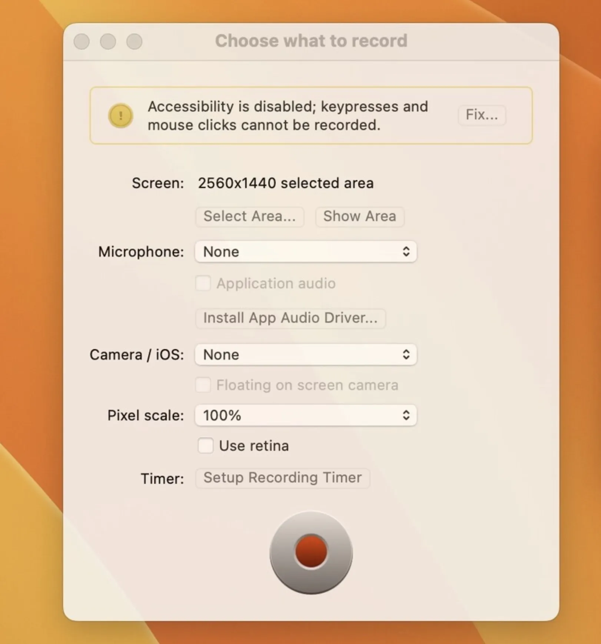Click the Microphone: label
The width and height of the screenshot is (601, 644).
[x=141, y=252]
